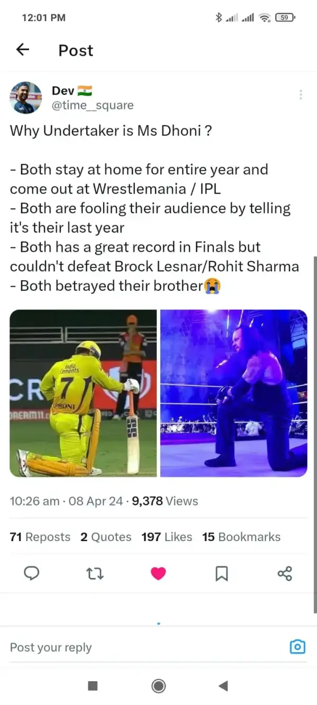View the 197 Likes list
This screenshot has width=317, height=705.
166,537
